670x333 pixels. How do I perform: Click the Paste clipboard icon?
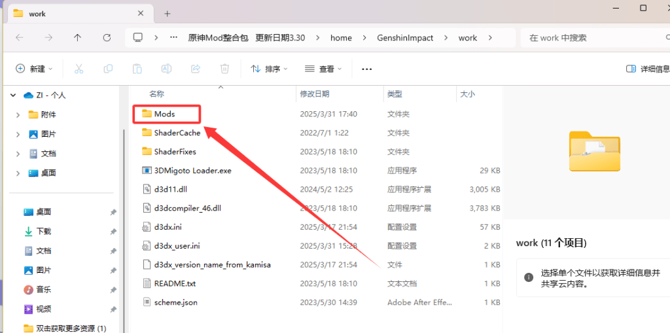pos(137,69)
